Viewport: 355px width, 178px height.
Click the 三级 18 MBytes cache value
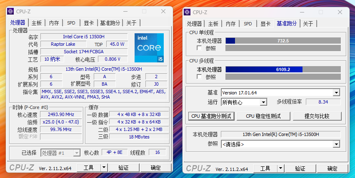tap(139, 137)
